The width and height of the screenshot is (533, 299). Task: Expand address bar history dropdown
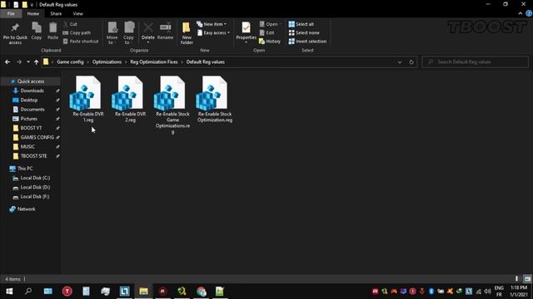point(400,62)
